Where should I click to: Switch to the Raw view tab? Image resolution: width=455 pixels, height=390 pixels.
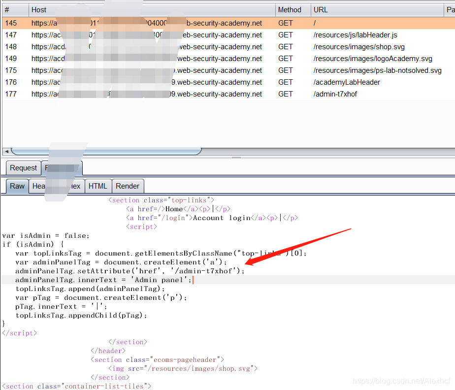17,186
